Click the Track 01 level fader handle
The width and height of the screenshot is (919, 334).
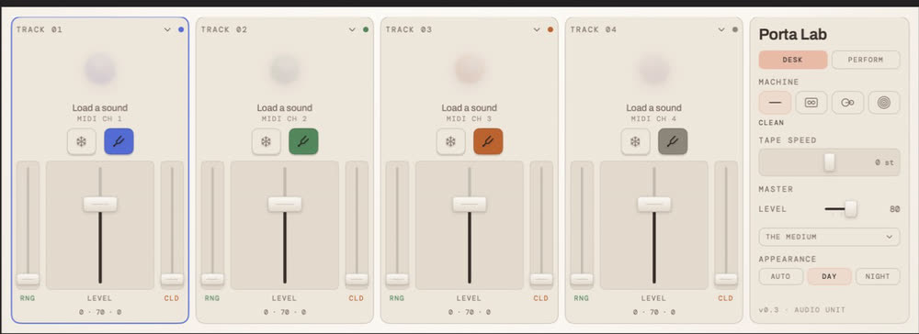[x=100, y=204]
